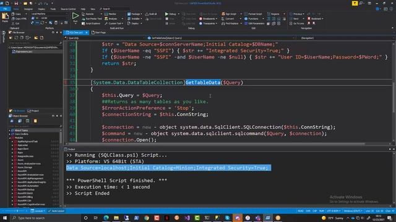396x222 pixels.
Task: Collapse the Modules tree node
Action: coord(10,138)
